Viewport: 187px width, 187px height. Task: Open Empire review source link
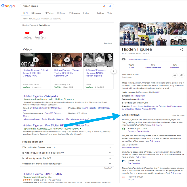131,179
